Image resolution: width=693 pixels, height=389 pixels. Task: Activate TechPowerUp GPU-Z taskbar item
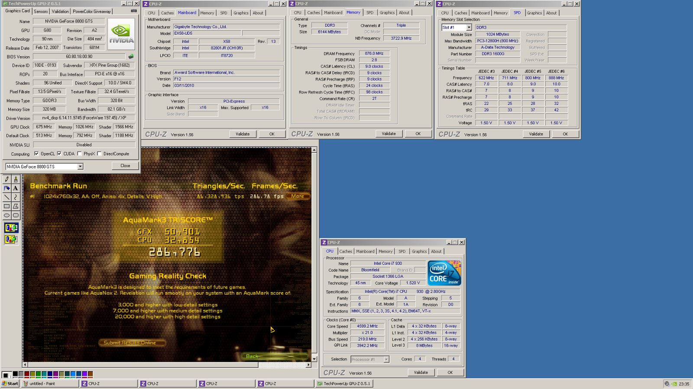pyautogui.click(x=345, y=383)
